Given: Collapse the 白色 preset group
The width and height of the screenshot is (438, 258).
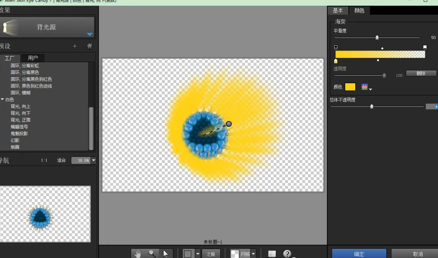Looking at the screenshot, I should click(x=2, y=99).
